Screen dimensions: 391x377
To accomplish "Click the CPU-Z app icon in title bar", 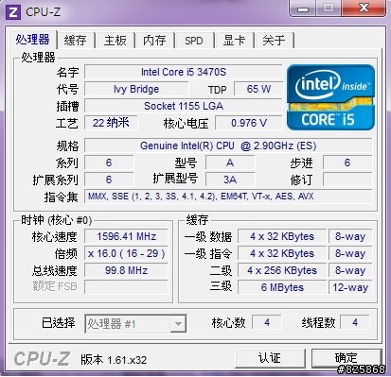I will [x=13, y=12].
